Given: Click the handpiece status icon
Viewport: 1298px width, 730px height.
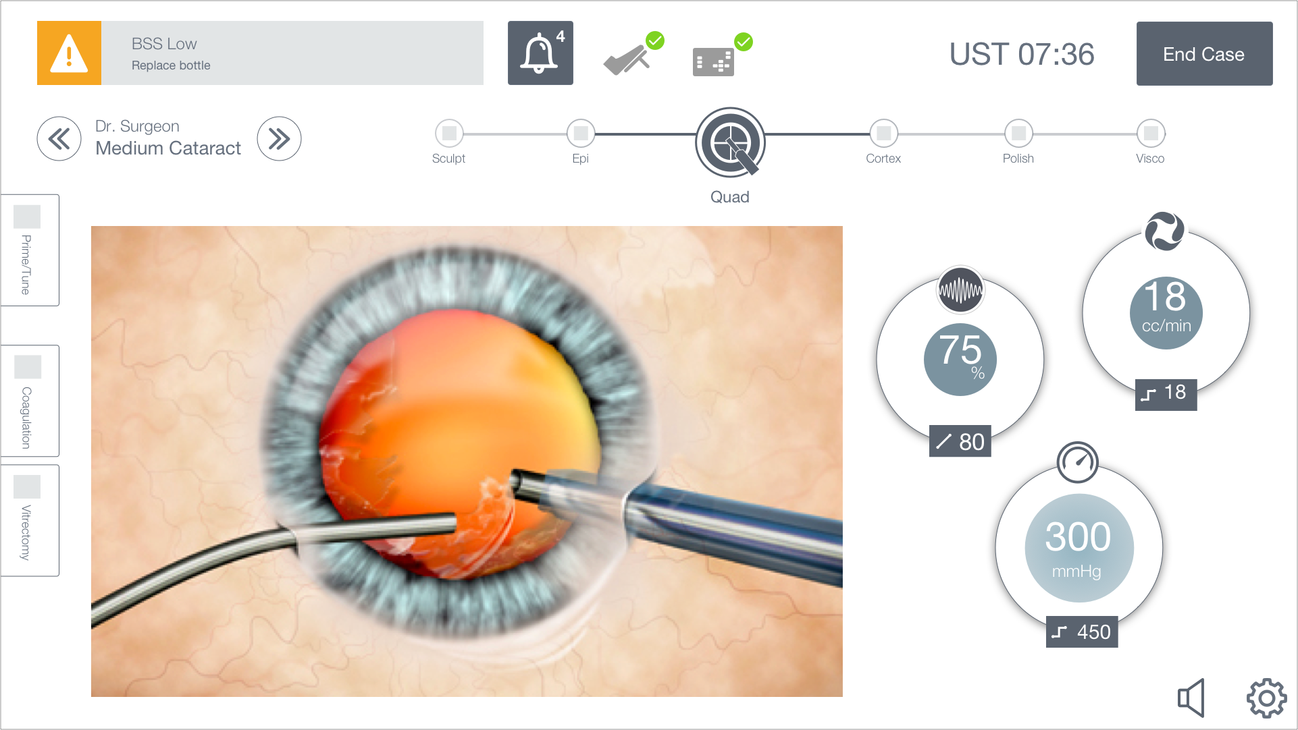Looking at the screenshot, I should click(633, 54).
